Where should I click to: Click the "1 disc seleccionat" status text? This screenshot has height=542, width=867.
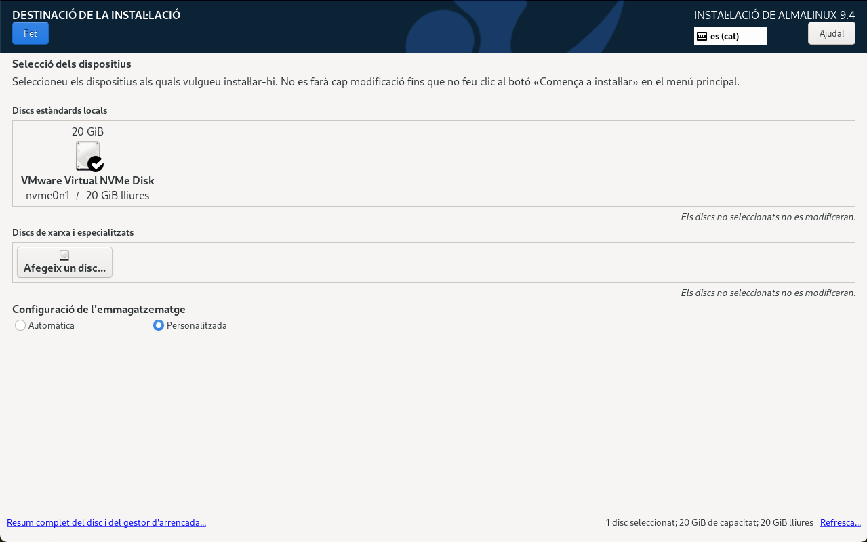pos(640,522)
